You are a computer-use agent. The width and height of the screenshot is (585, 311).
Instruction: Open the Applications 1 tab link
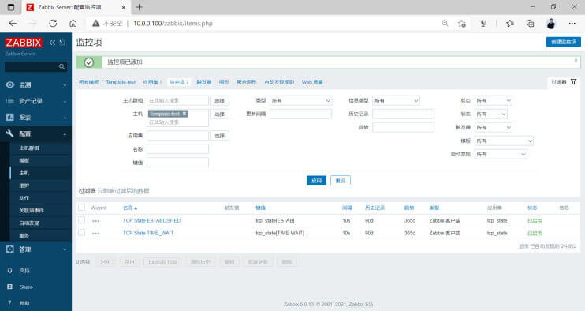[152, 82]
